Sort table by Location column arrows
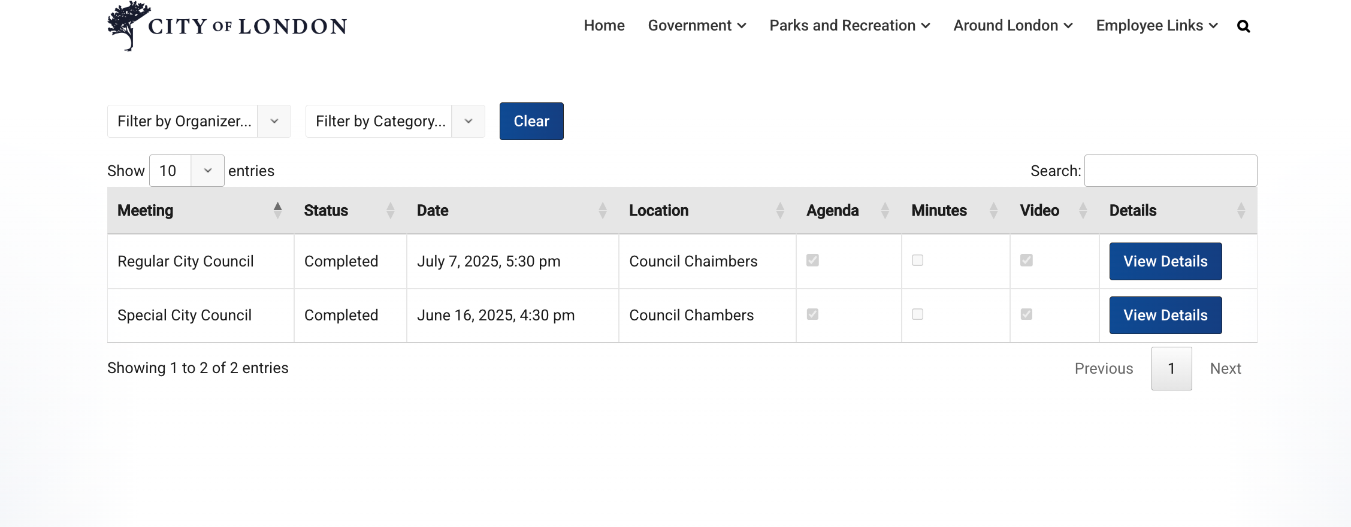The height and width of the screenshot is (527, 1351). point(780,210)
